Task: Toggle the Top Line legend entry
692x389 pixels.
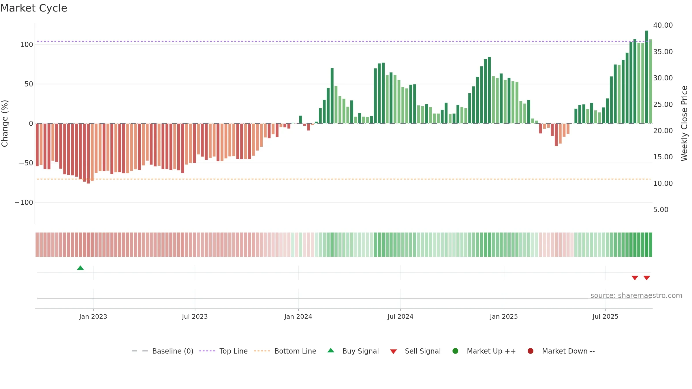Action: pos(223,351)
